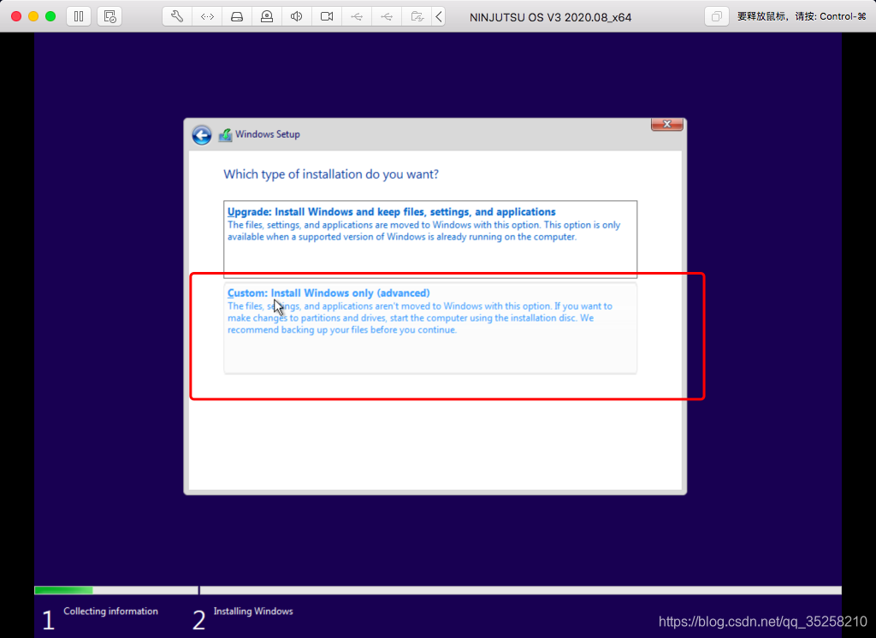Click the sound speaker icon

pyautogui.click(x=297, y=16)
